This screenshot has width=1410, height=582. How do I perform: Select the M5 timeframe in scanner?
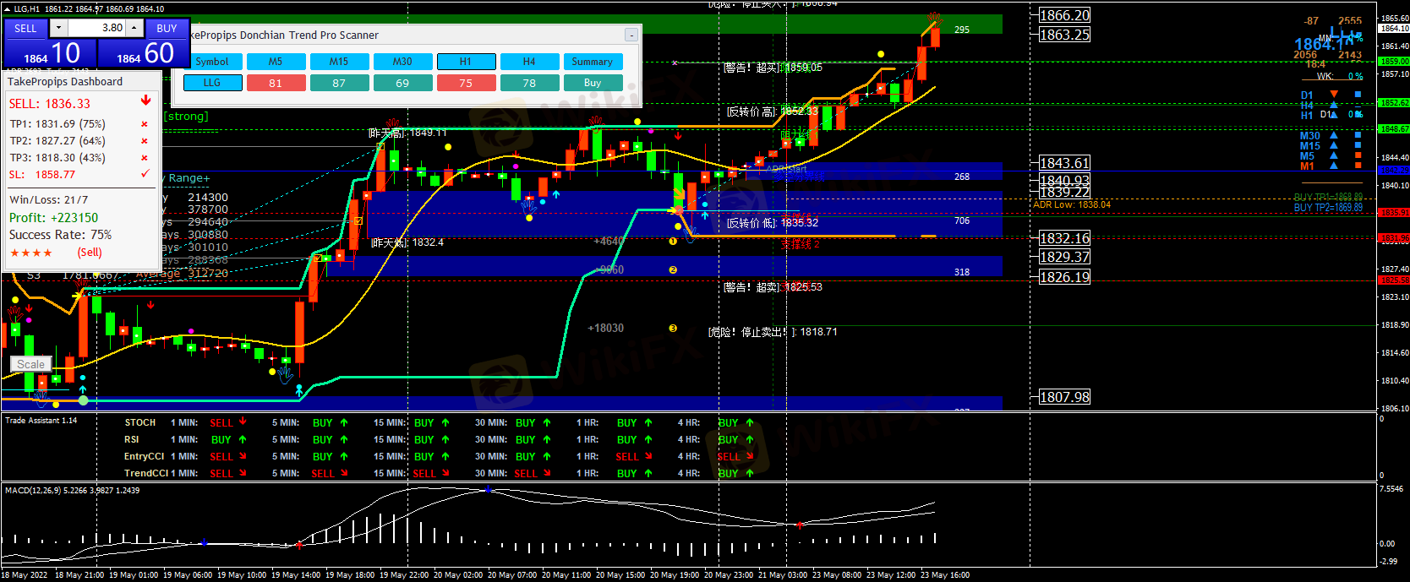[x=276, y=62]
